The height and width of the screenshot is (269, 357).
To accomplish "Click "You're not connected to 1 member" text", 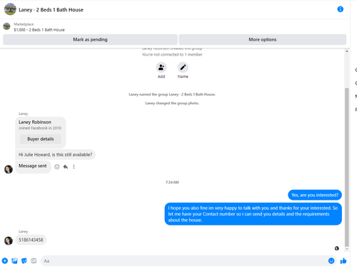I will (172, 54).
